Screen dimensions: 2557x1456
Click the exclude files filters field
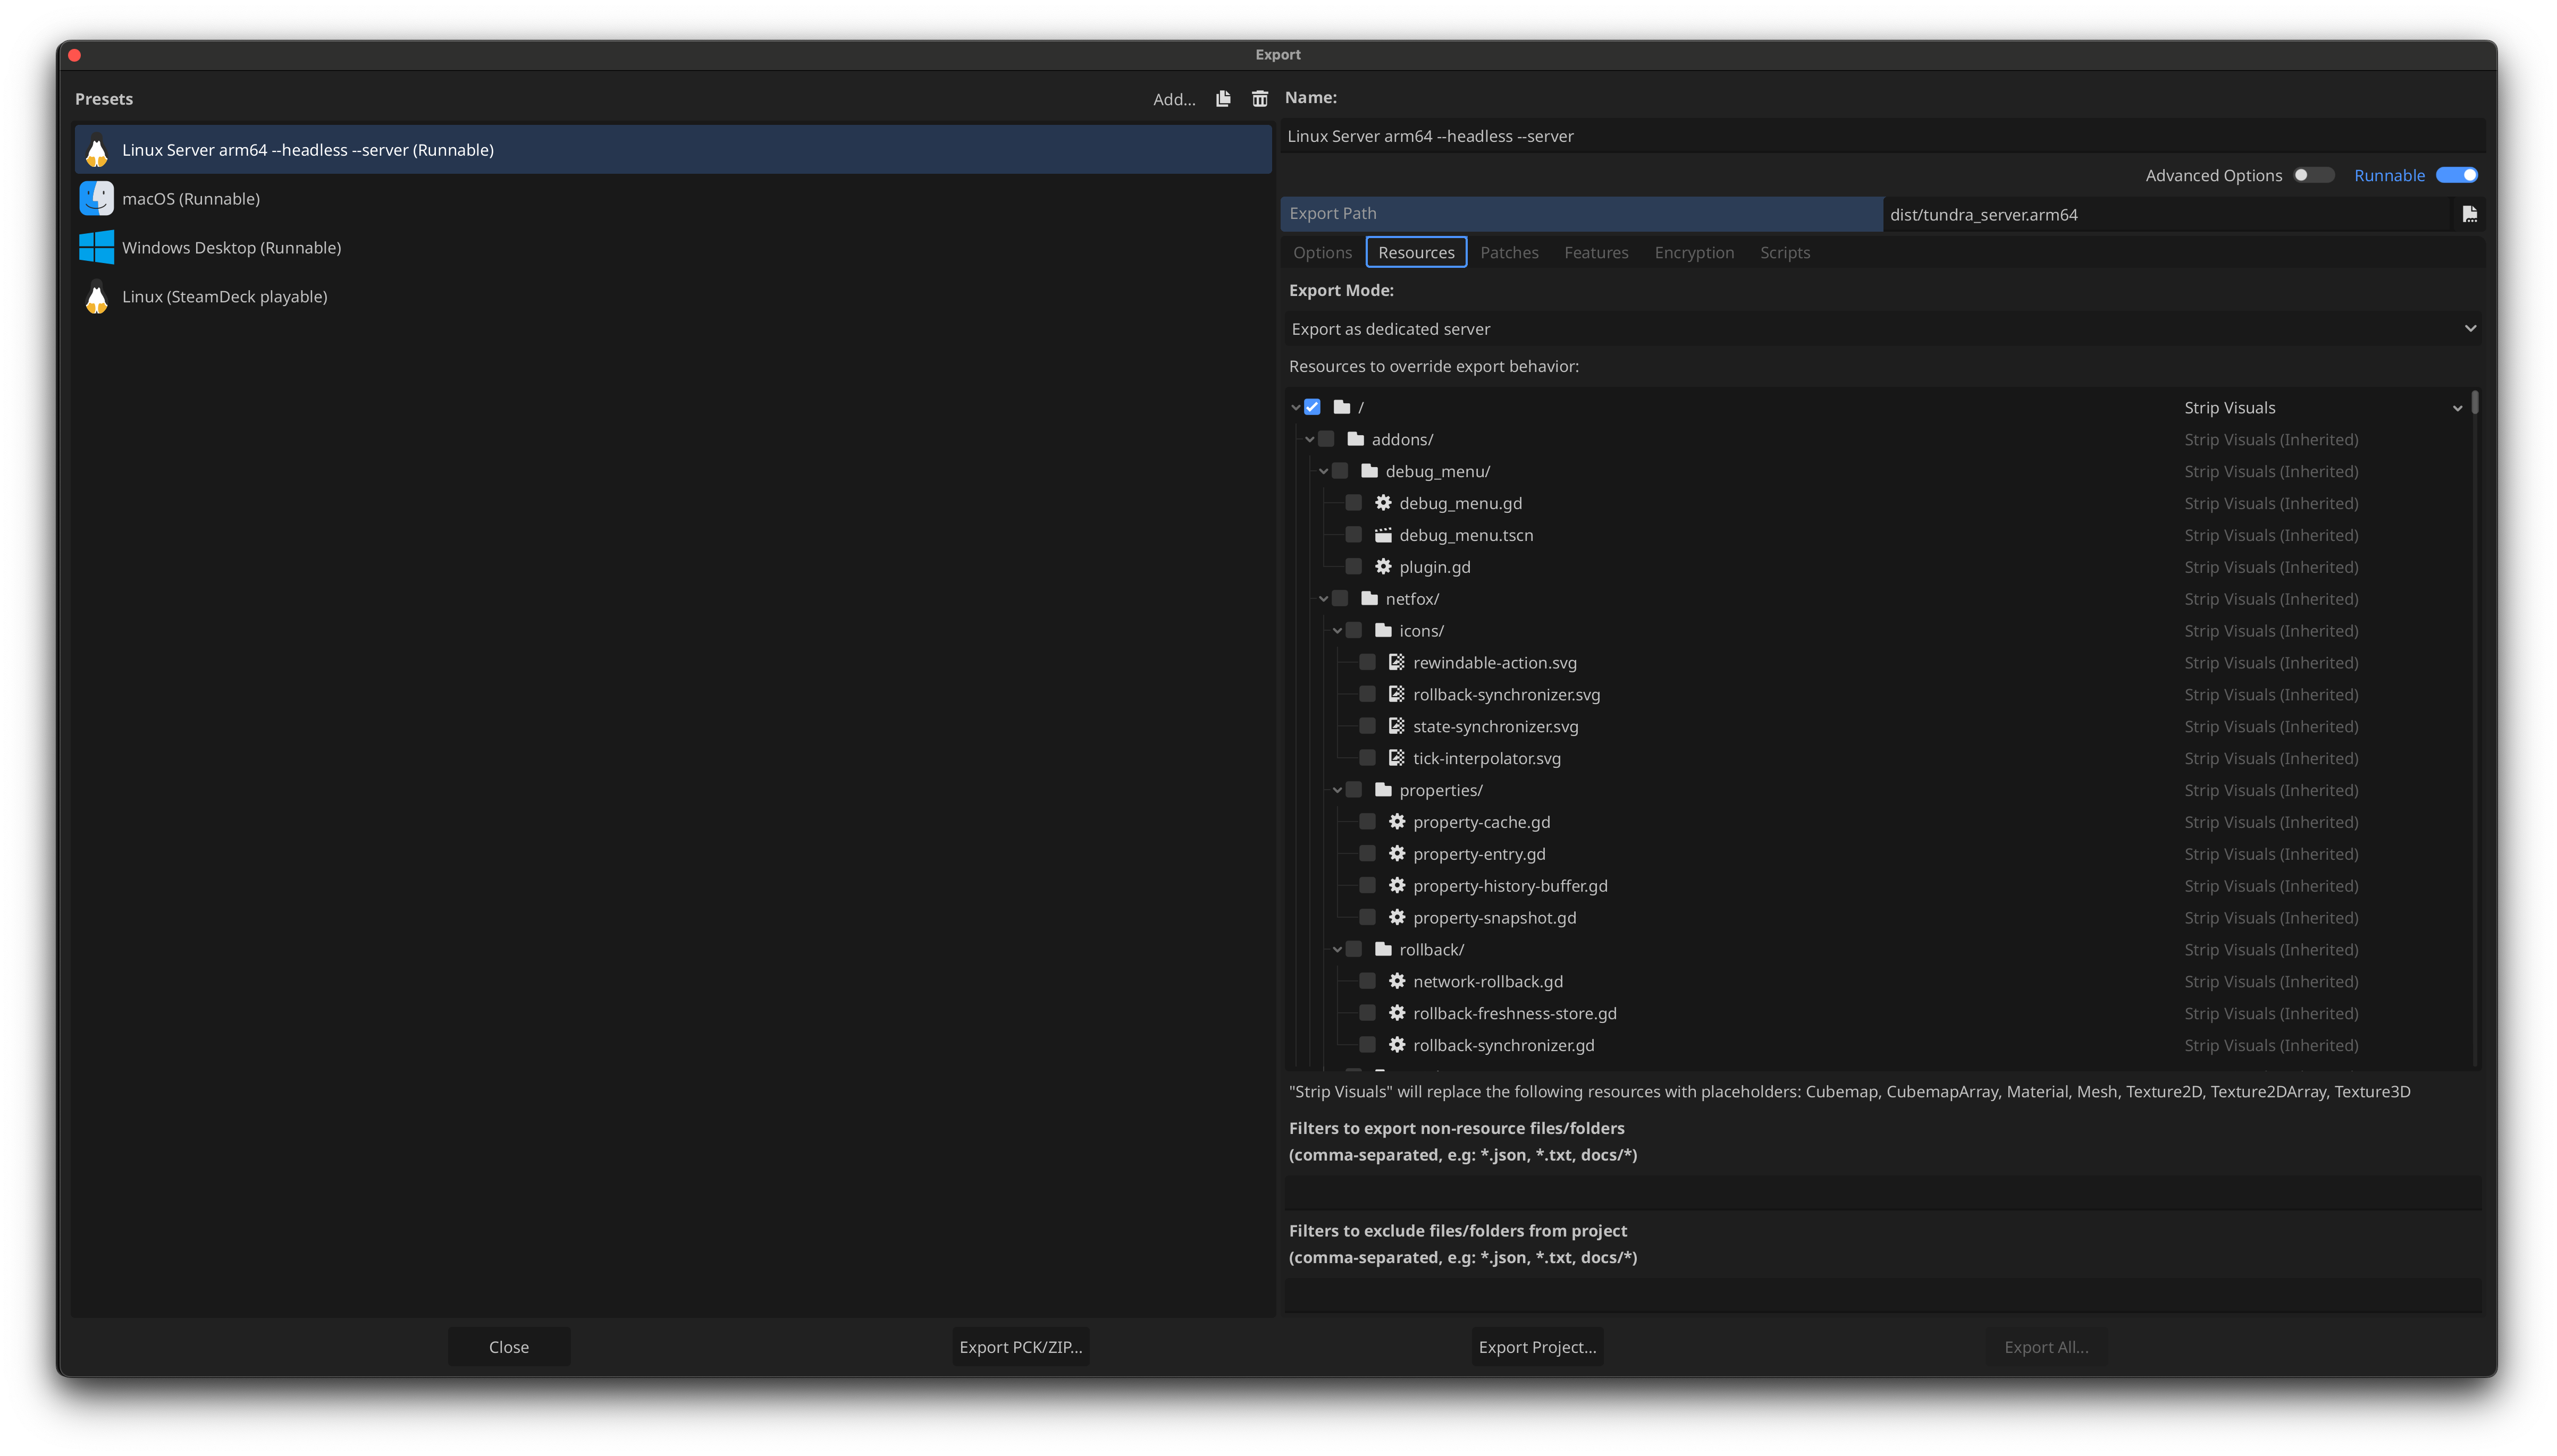pos(1883,1295)
